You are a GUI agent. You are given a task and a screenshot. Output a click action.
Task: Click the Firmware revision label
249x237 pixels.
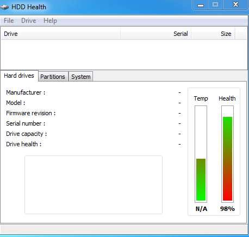31,113
